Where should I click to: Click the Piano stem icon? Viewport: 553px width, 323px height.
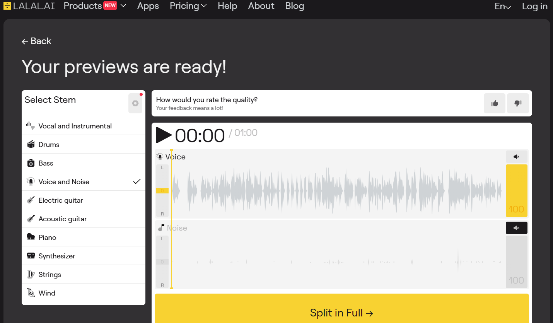coord(31,237)
